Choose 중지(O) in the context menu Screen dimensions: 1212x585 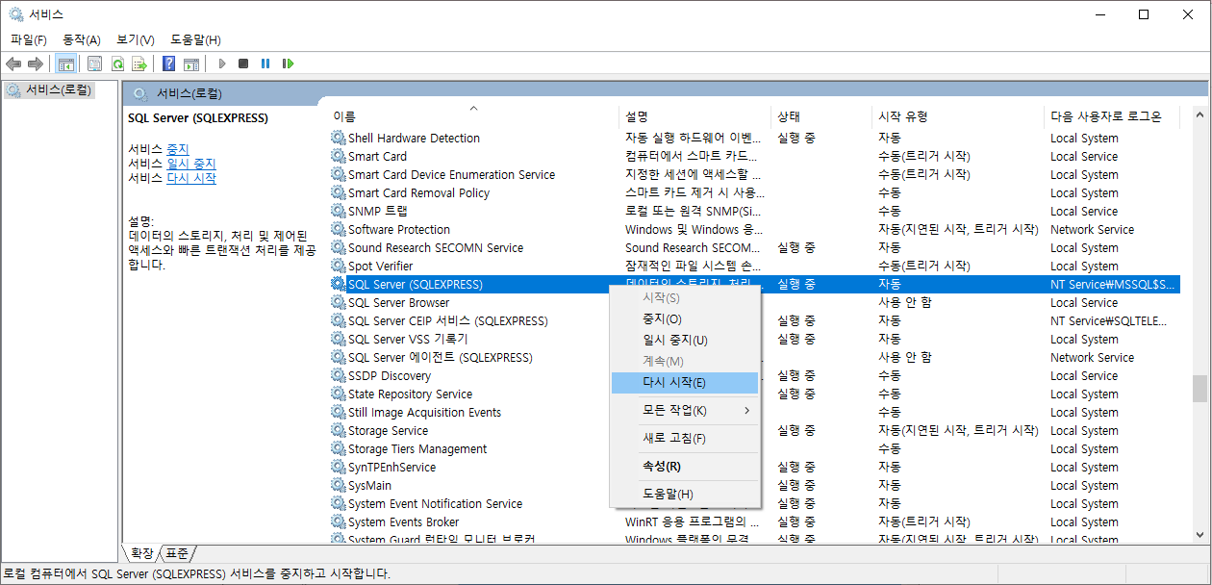[x=685, y=318]
